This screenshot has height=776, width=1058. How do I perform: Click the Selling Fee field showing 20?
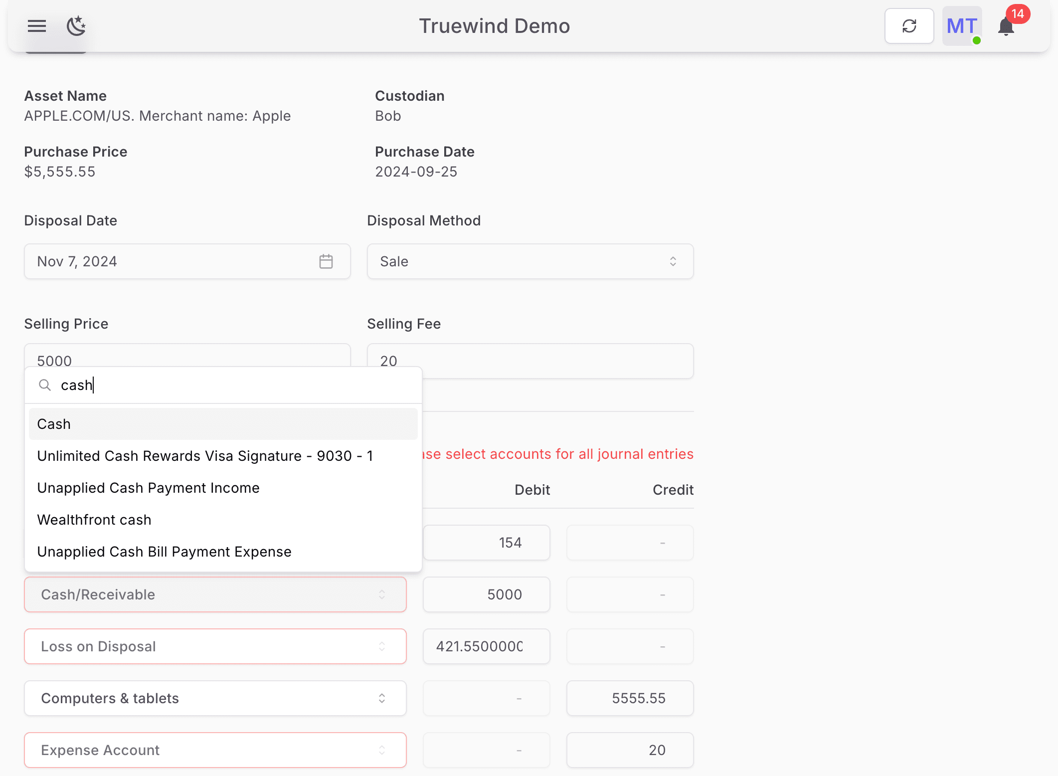[x=530, y=361]
